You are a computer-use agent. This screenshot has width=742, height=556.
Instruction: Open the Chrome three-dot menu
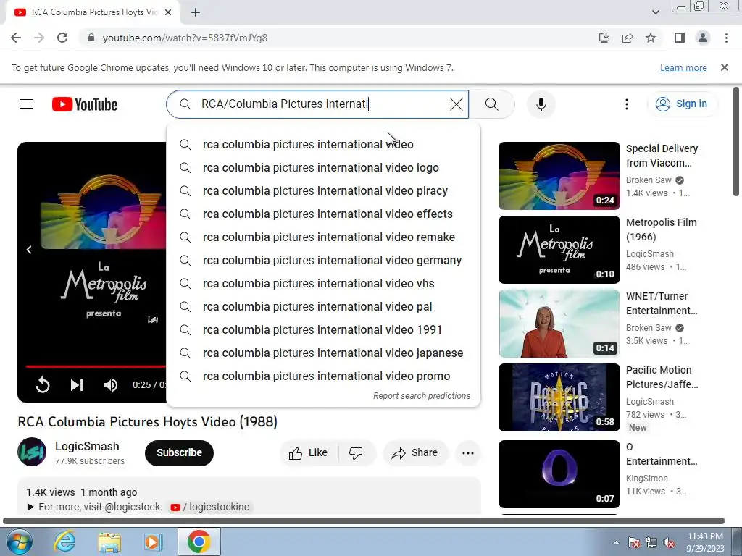(726, 38)
